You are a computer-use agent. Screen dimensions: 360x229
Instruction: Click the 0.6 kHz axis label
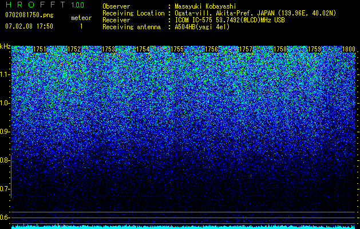point(4,218)
